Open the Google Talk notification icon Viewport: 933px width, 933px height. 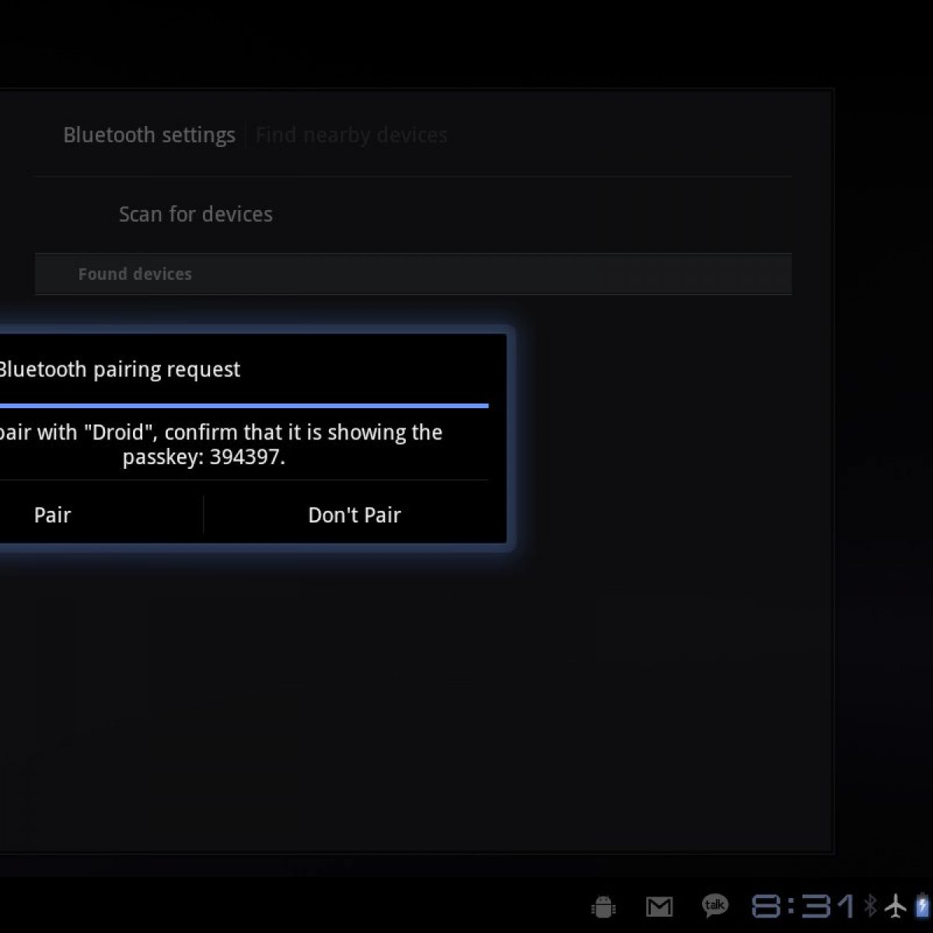click(715, 905)
